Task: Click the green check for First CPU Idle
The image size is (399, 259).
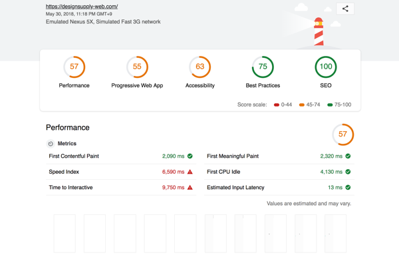Action: [348, 172]
